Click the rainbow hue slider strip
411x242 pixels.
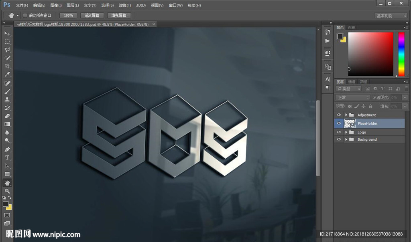pos(401,54)
